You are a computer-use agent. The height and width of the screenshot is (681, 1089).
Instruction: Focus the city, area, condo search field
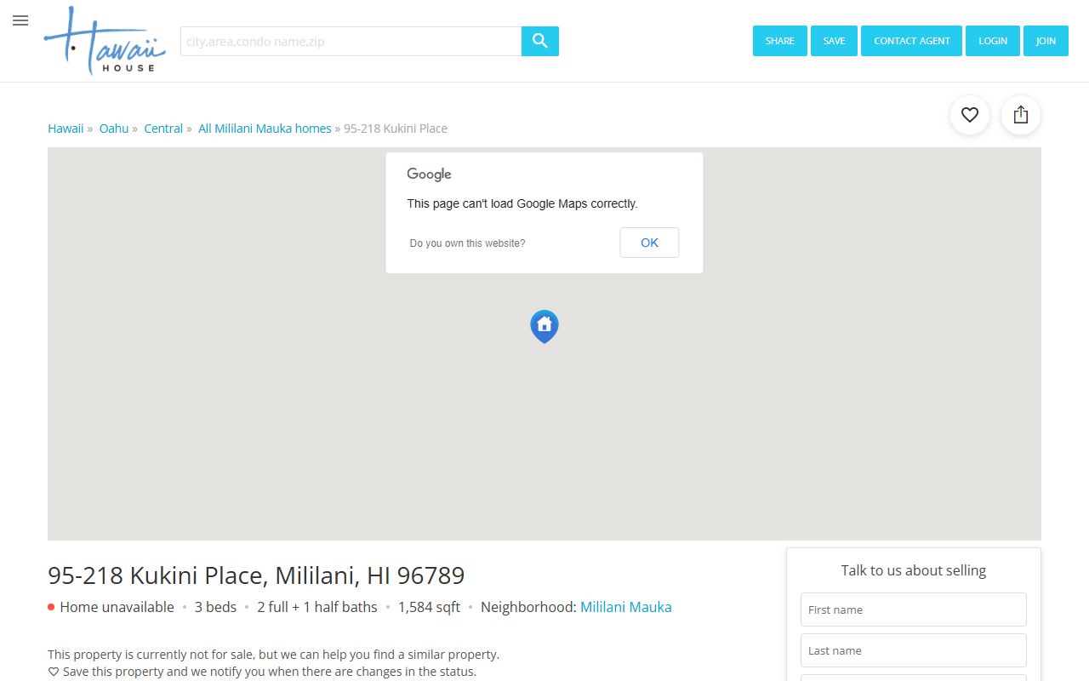351,41
